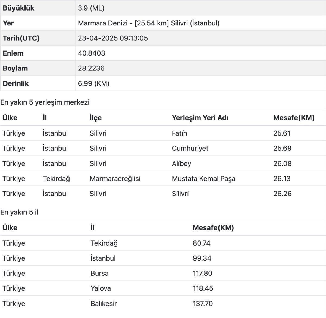
Task: Click the Yalova province cell
Action: (x=101, y=288)
